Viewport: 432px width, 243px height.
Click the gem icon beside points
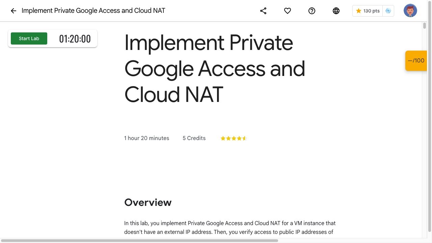tap(388, 11)
